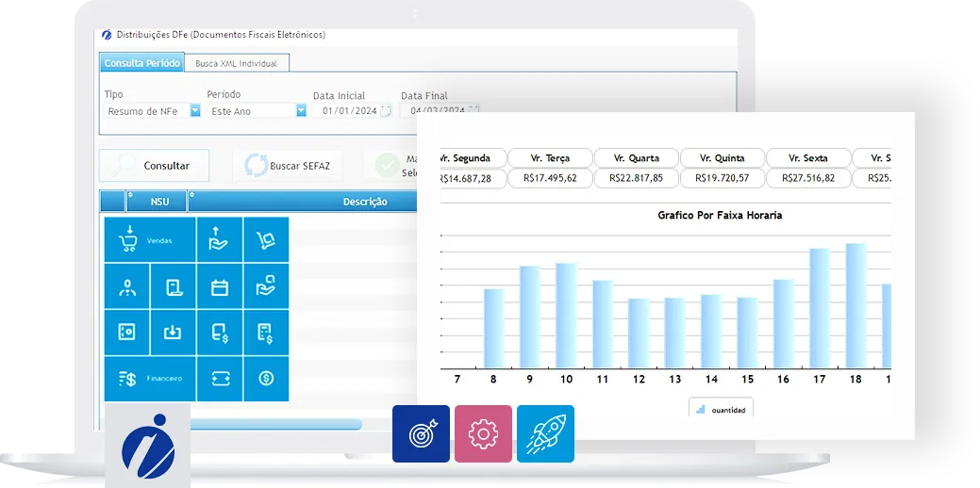
Task: Click the chart bar for hour 17
Action: 820,308
